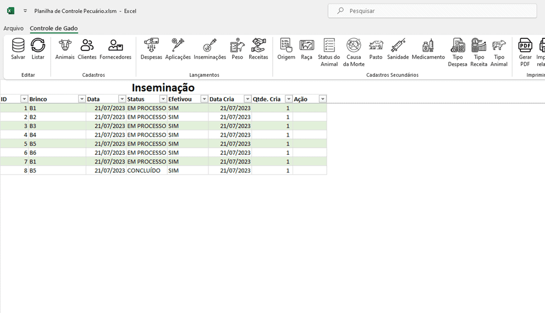The height and width of the screenshot is (313, 545).
Task: Click the Gerar PDF button
Action: (x=525, y=46)
